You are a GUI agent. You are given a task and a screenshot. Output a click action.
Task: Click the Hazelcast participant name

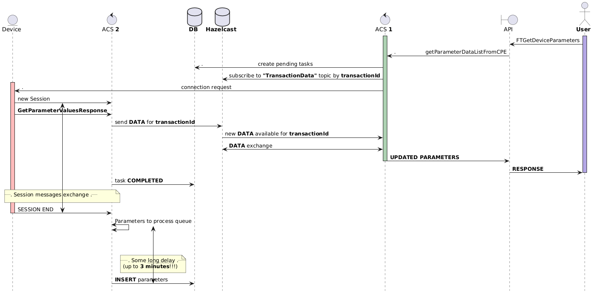pyautogui.click(x=221, y=29)
